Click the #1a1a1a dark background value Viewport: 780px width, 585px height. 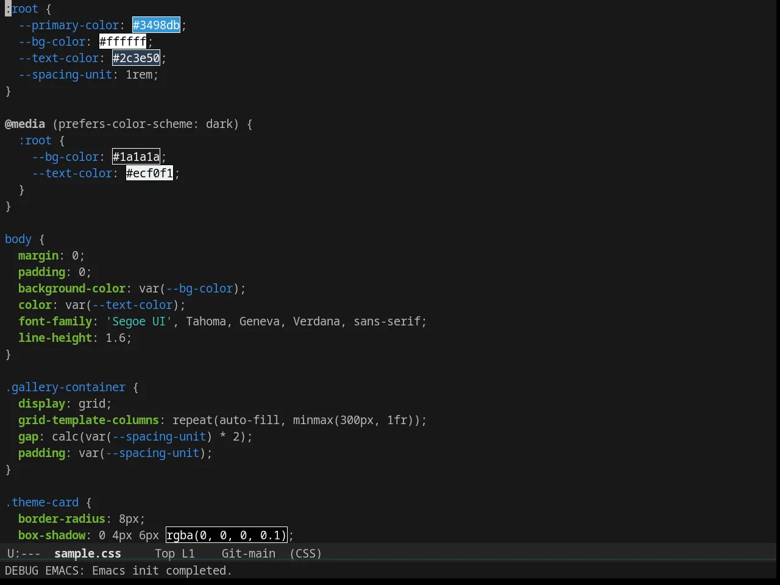click(x=136, y=157)
